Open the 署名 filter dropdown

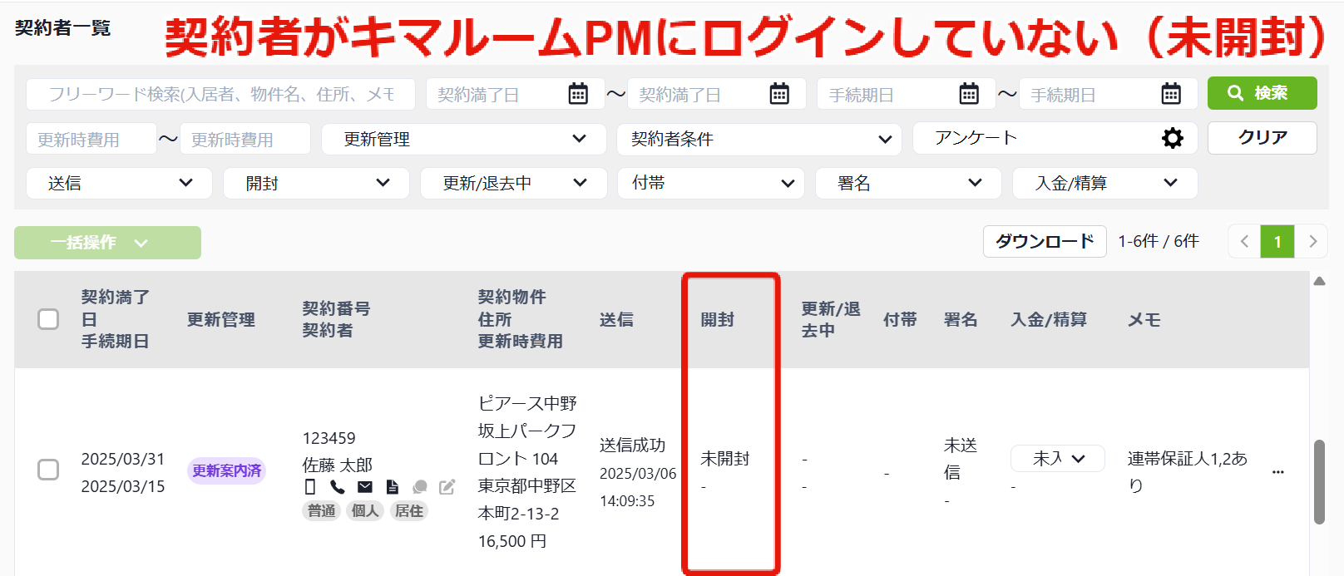coord(908,183)
